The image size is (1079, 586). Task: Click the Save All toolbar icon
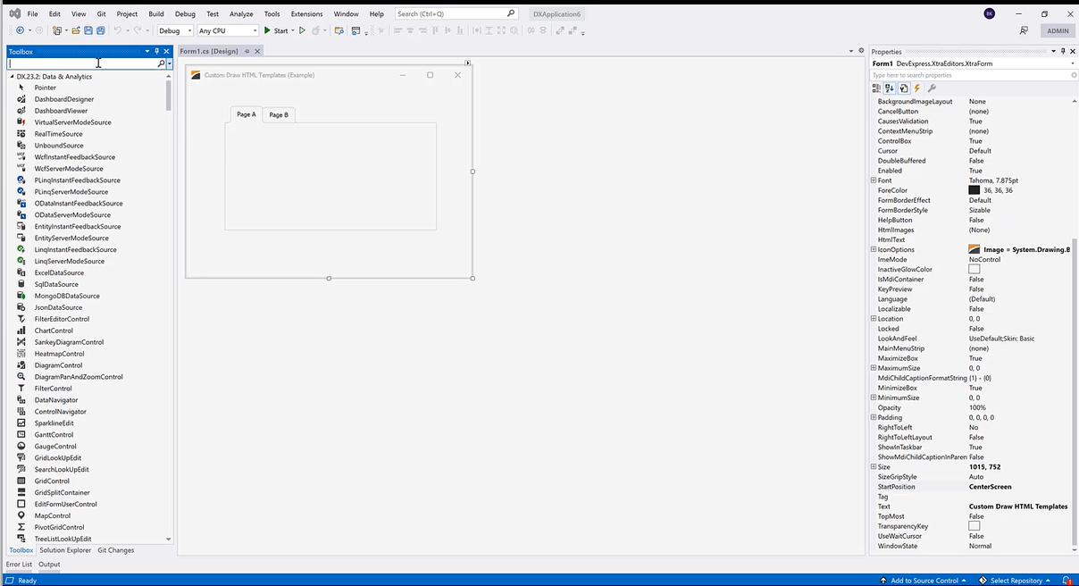[x=100, y=30]
